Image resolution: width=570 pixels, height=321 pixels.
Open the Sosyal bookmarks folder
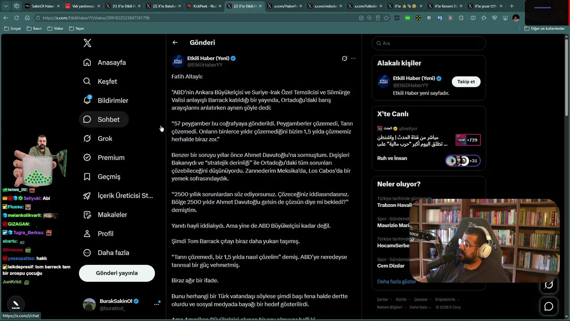tap(12, 29)
